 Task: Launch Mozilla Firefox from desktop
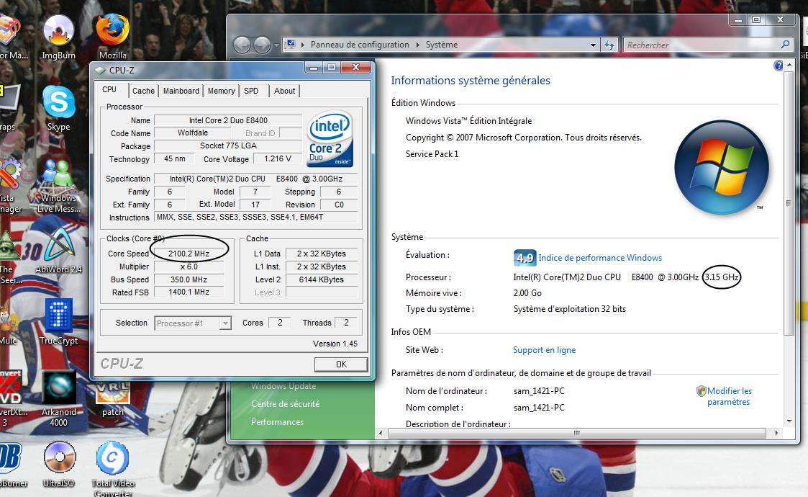point(113,32)
